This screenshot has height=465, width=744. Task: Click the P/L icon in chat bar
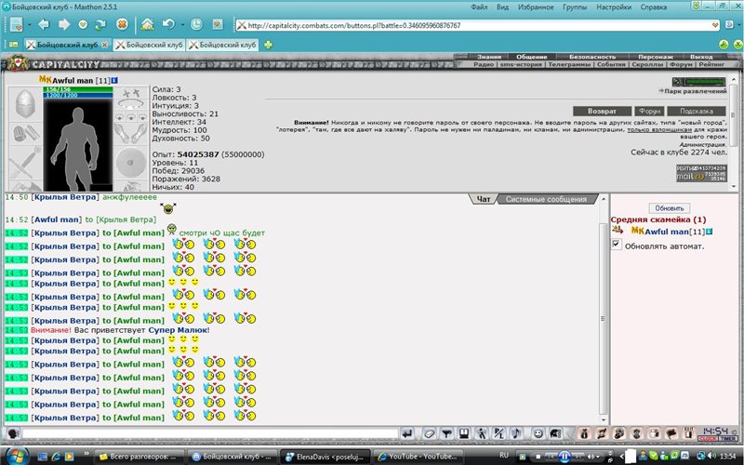pos(498,433)
